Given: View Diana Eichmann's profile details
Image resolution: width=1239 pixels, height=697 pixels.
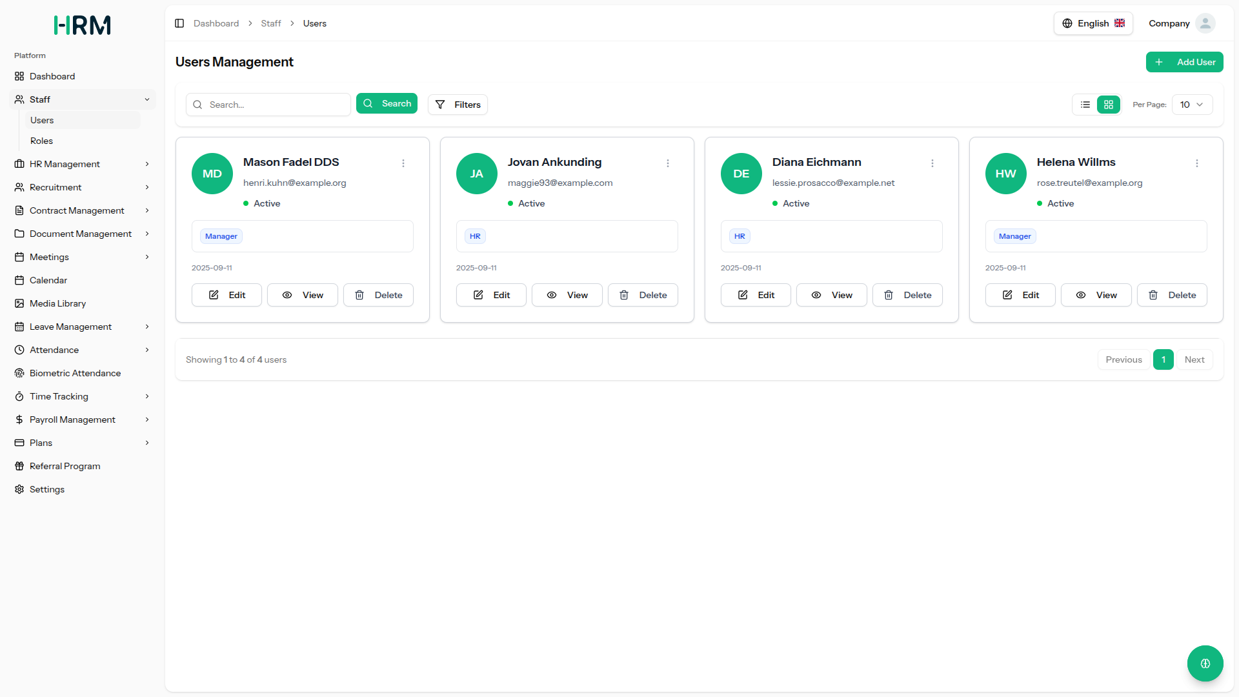Looking at the screenshot, I should click(x=831, y=295).
